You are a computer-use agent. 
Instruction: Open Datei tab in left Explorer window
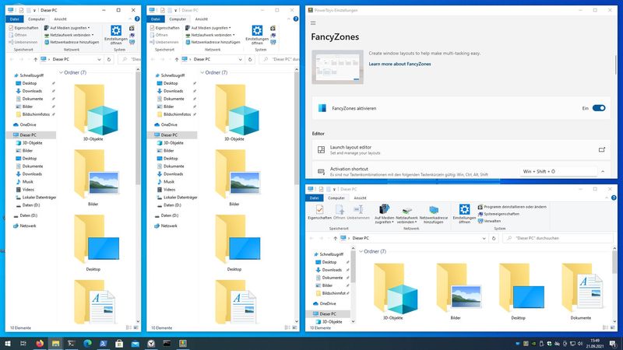(14, 19)
